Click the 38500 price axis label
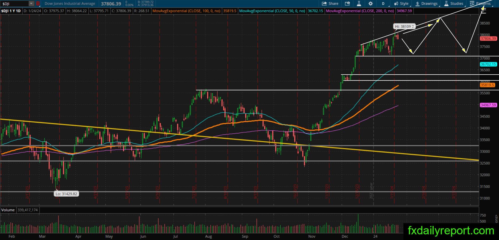Image resolution: width=499 pixels, height=240 pixels. [485, 23]
